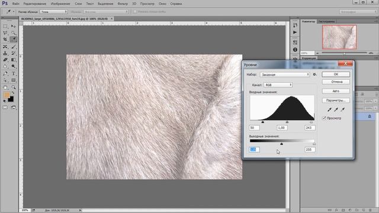Click the Авто button in Levels
379x213 pixels.
point(336,91)
